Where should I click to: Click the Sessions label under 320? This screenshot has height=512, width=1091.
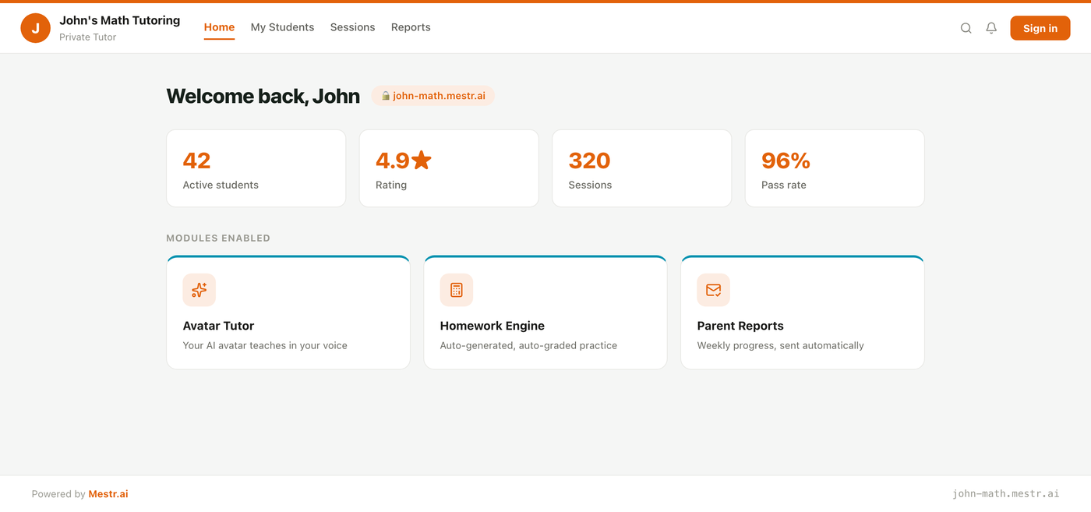[x=590, y=185]
